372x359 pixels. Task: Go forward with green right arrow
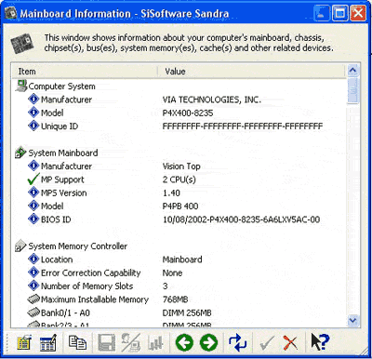tap(208, 342)
